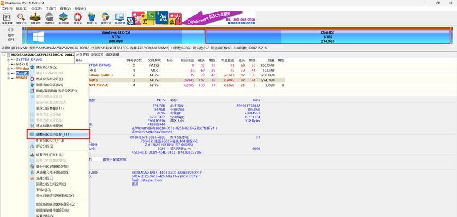Open the 磁盘(D) menu
The width and height of the screenshot is (457, 217).
(x=22, y=9)
